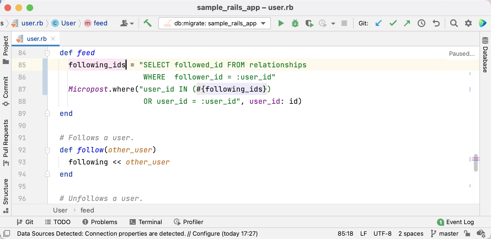Run with coverage shield icon
The height and width of the screenshot is (239, 491).
(309, 23)
